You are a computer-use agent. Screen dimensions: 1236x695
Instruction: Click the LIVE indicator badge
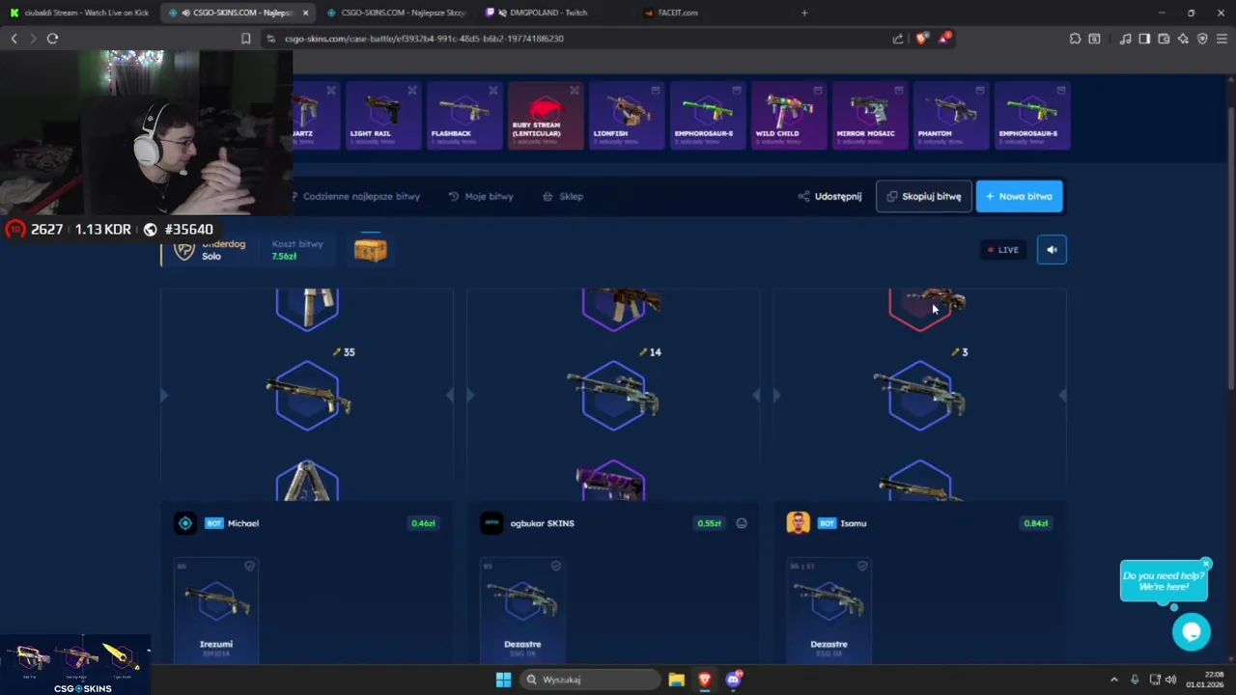pos(1003,250)
